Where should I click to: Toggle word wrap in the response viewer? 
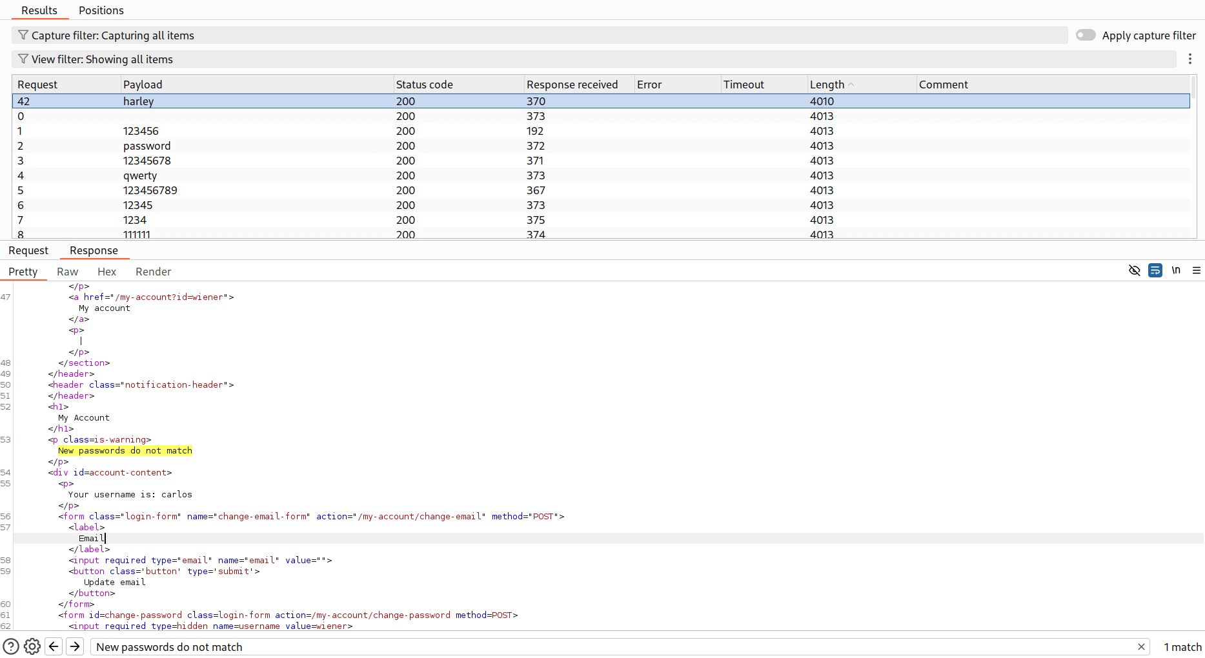tap(1155, 270)
